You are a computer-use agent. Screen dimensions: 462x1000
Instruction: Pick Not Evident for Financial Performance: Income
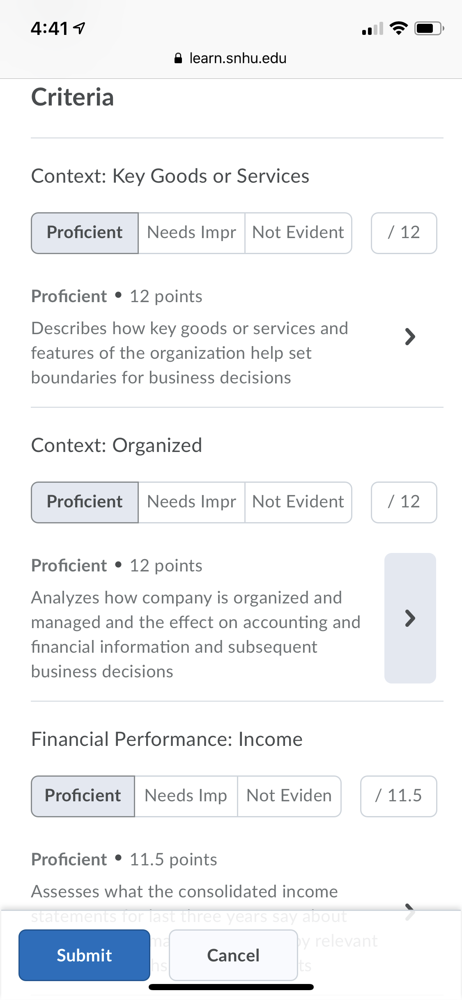[290, 796]
